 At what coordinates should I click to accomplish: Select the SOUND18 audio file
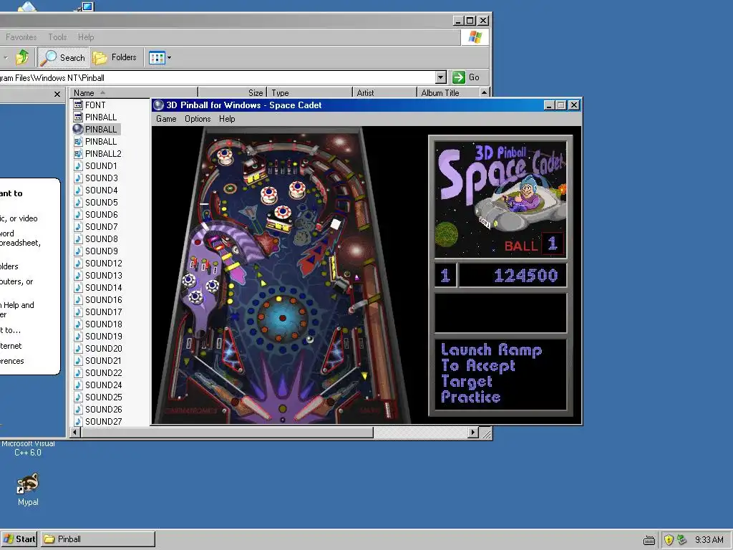click(98, 324)
